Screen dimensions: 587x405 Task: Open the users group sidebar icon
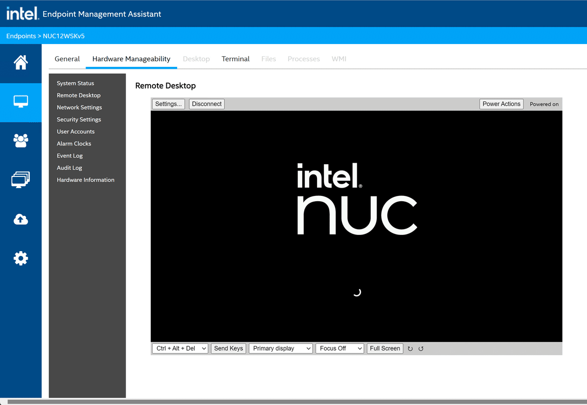click(x=21, y=141)
